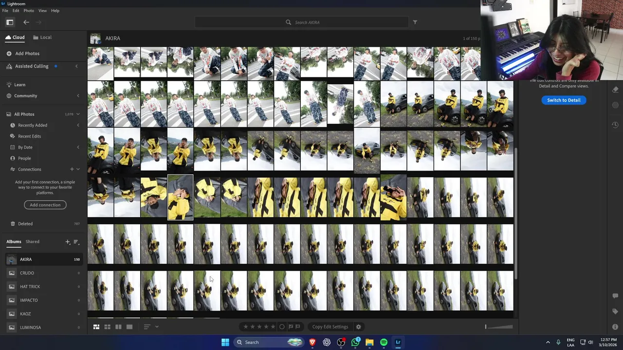Image resolution: width=623 pixels, height=350 pixels.
Task: Switch to Square Grid view icon
Action: 107,327
